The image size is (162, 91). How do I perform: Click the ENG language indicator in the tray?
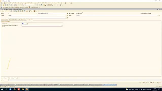pos(150,89)
